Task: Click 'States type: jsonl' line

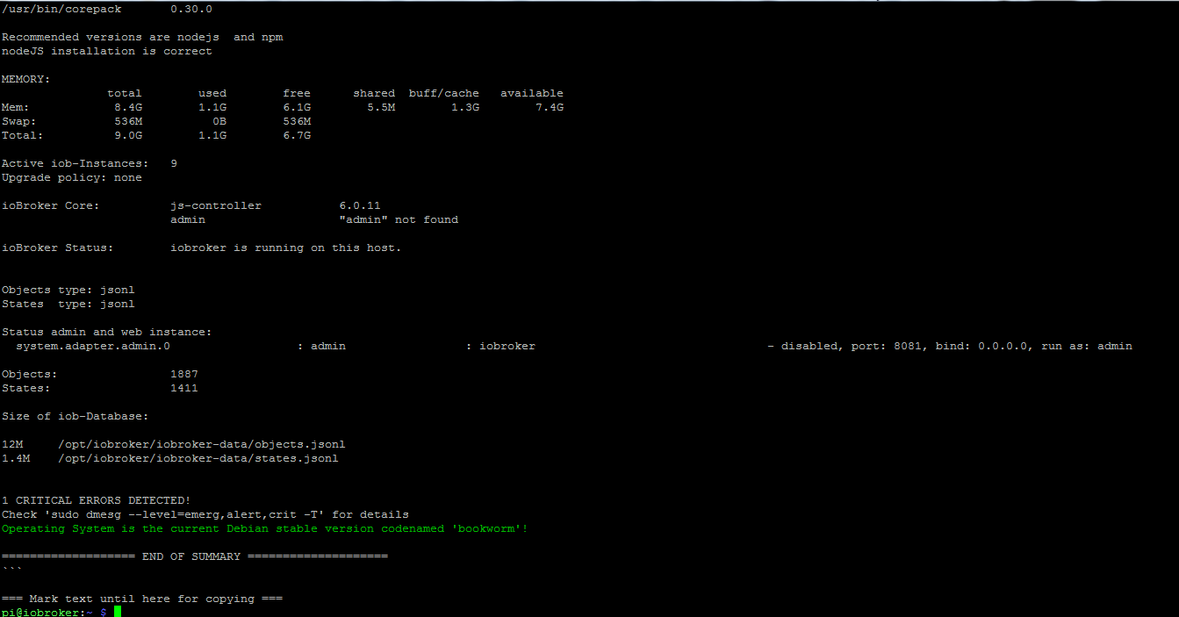Action: point(68,304)
